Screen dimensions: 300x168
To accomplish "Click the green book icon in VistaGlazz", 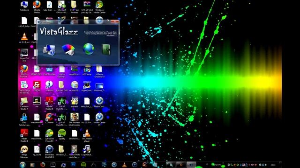I will tap(106, 49).
